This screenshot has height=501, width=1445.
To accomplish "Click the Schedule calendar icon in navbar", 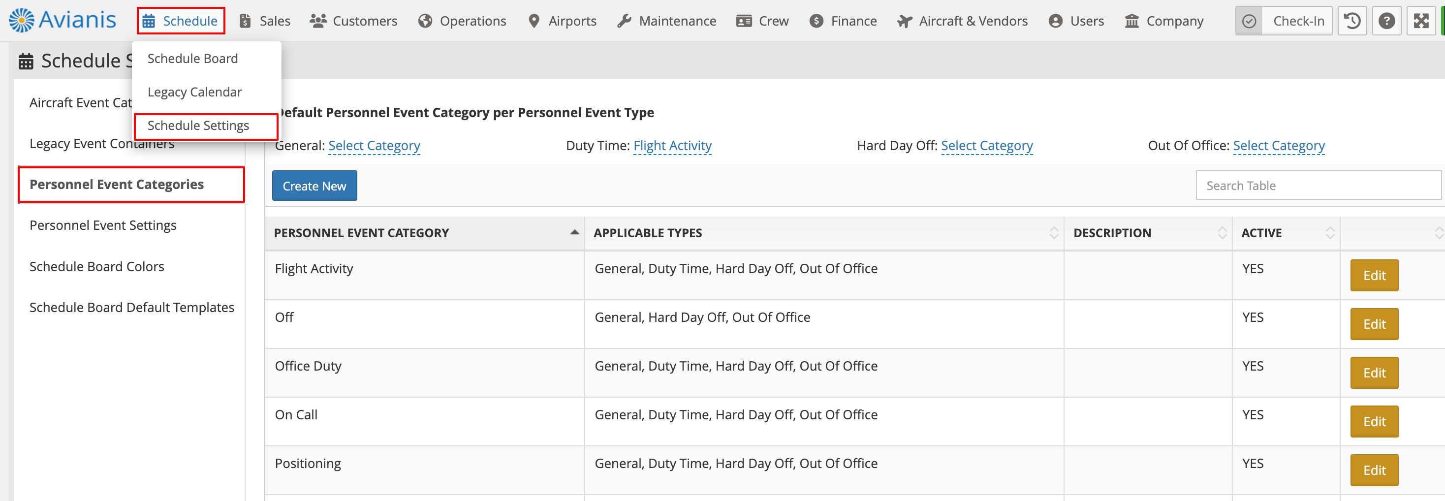I will point(149,21).
